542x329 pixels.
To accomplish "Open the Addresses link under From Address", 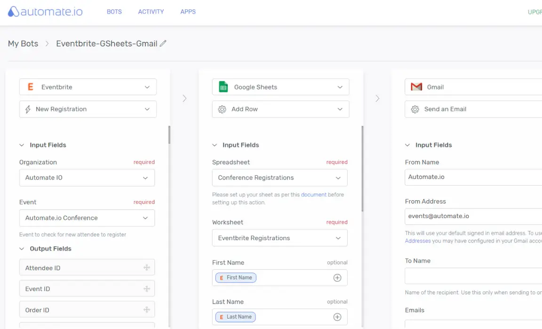I will [418, 241].
